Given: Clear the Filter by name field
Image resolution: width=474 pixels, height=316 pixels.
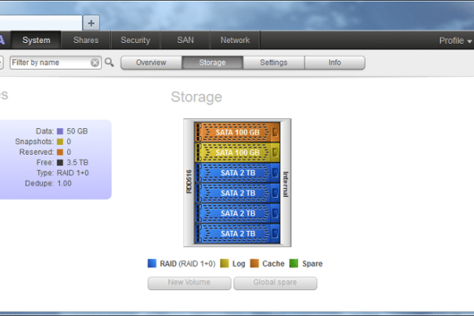Looking at the screenshot, I should pyautogui.click(x=95, y=62).
